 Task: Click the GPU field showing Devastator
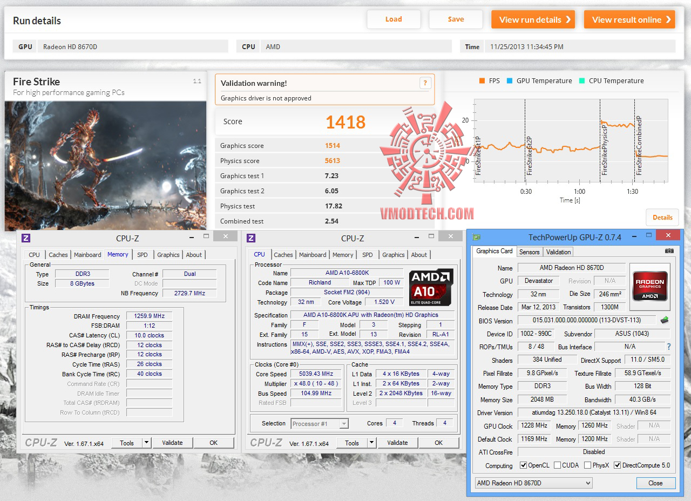[539, 281]
